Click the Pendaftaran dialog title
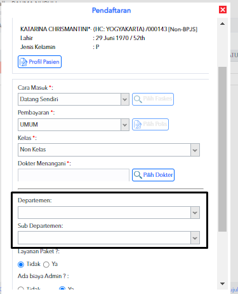 pyautogui.click(x=111, y=10)
